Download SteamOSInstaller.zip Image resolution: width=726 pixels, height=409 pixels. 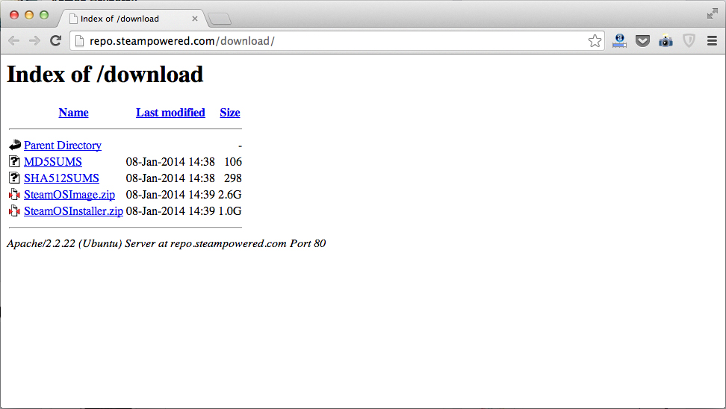click(73, 211)
